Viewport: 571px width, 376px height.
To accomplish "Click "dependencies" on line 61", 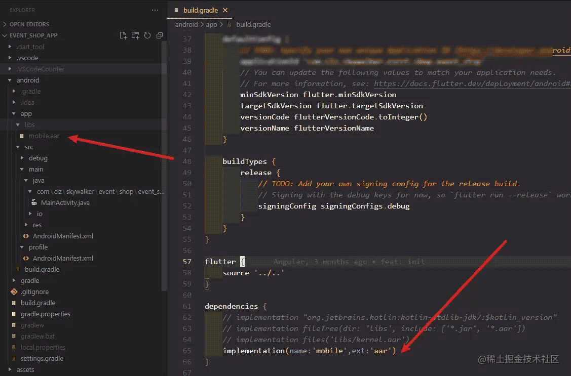I will click(231, 306).
